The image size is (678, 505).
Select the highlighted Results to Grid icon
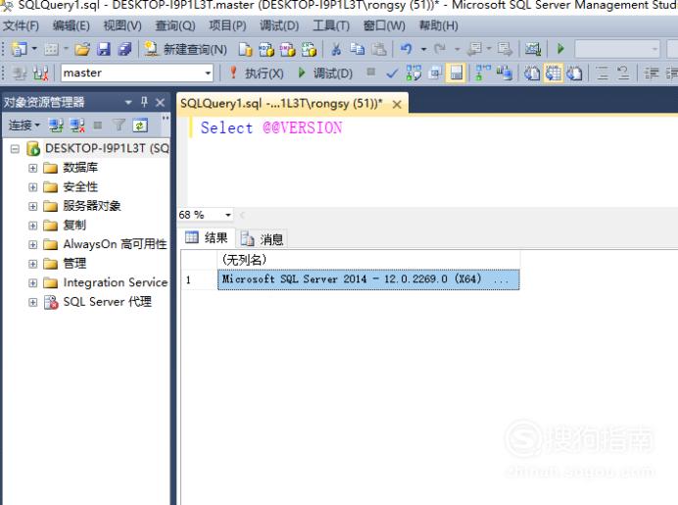pos(553,74)
